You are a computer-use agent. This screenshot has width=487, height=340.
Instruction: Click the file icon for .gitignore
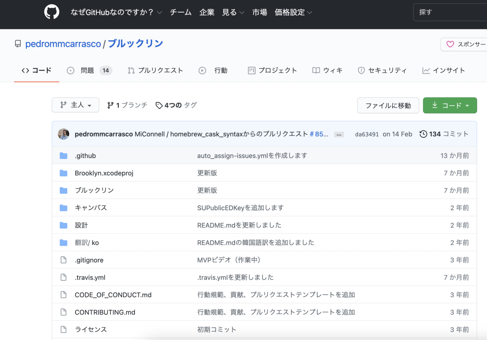click(x=63, y=260)
